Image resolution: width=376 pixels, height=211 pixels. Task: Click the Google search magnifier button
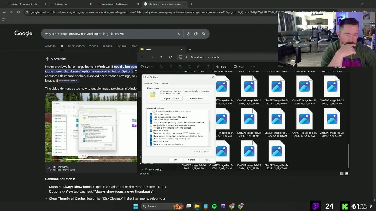pos(204,34)
